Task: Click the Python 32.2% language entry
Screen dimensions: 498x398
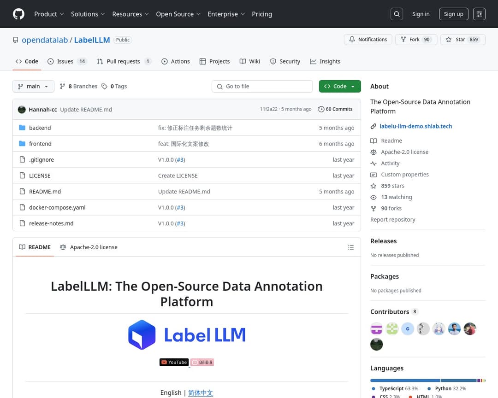Action: tap(447, 388)
